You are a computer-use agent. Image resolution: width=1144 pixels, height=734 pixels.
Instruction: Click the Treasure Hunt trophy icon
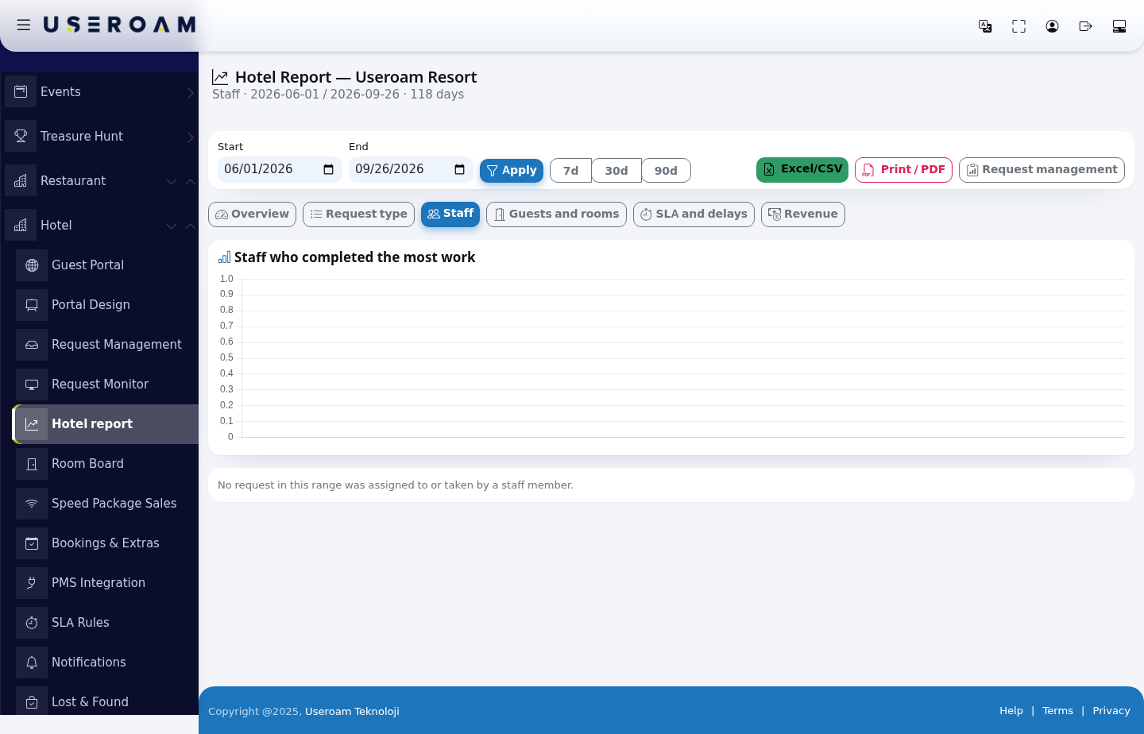tap(21, 136)
